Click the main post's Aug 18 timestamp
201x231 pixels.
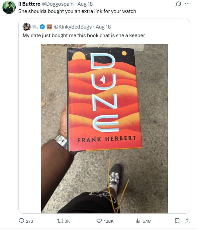click(x=85, y=4)
